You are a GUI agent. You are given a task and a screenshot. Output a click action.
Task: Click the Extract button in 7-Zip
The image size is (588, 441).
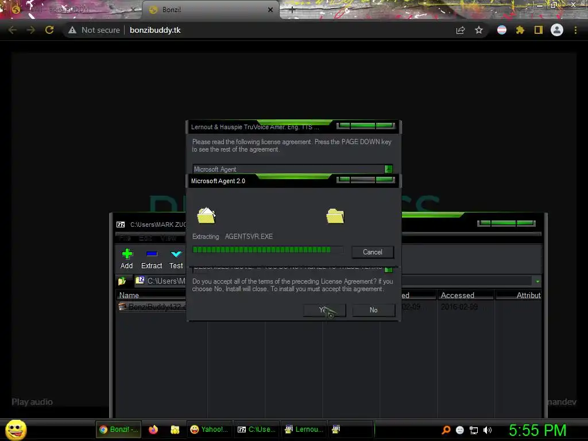point(152,259)
